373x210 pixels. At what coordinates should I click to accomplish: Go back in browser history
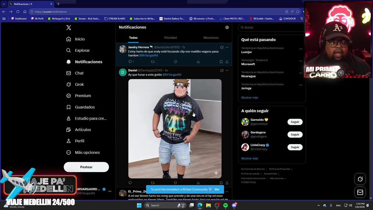click(x=4, y=12)
